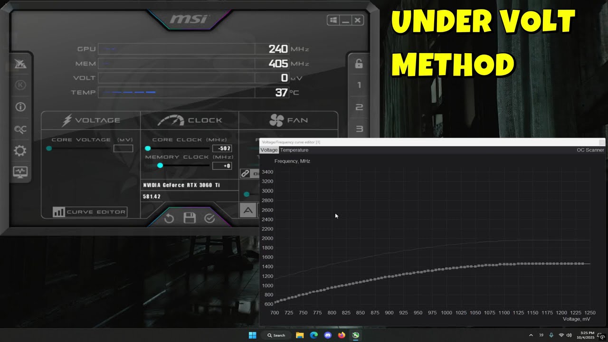The width and height of the screenshot is (608, 342).
Task: Click OC Scanner in curve editor
Action: click(590, 150)
